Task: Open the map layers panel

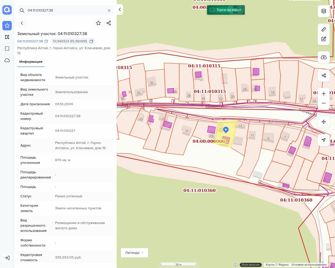Action: [x=324, y=11]
